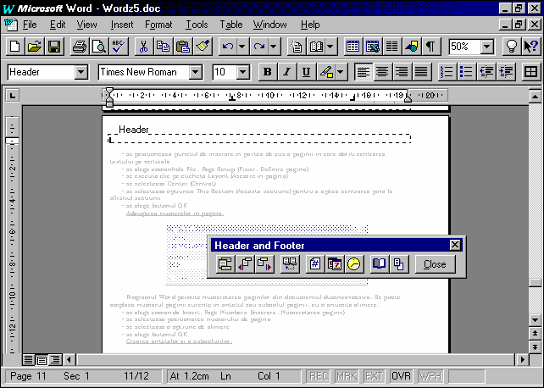Toggle the paragraph marks (¶) display
The height and width of the screenshot is (388, 544).
(x=431, y=47)
